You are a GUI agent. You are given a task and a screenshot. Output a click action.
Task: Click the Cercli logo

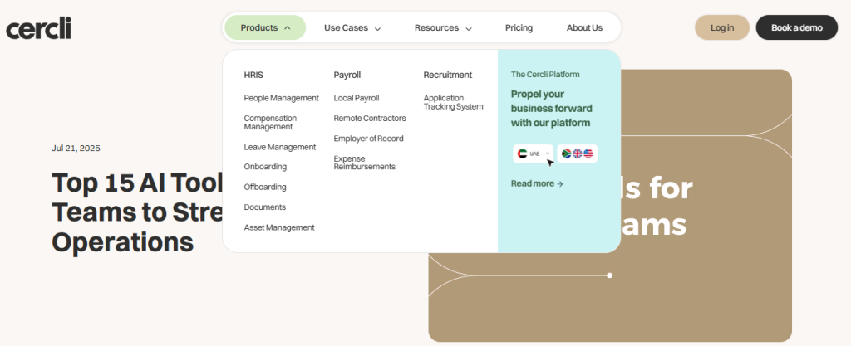[x=38, y=28]
